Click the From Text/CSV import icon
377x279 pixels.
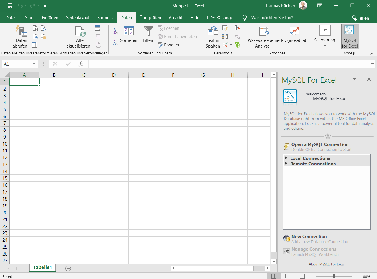click(x=35, y=28)
